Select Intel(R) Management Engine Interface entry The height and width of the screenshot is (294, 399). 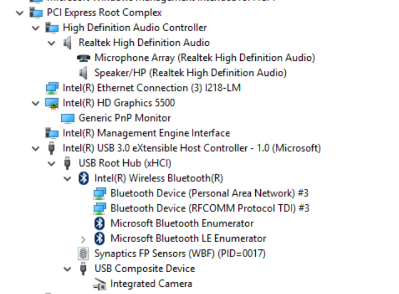point(146,133)
